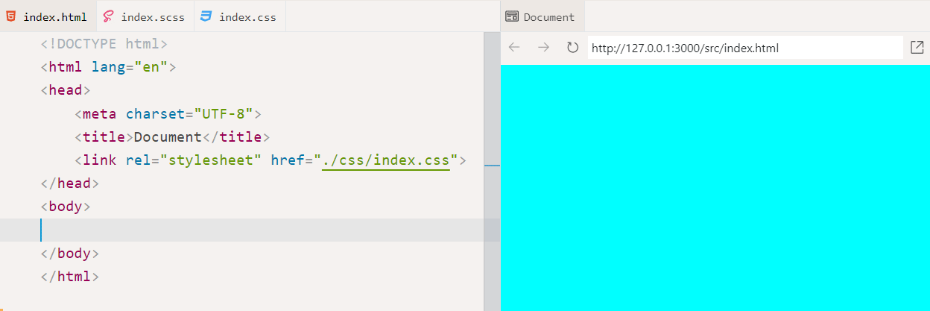930x311 pixels.
Task: Click the Document title text in code
Action: click(x=168, y=137)
